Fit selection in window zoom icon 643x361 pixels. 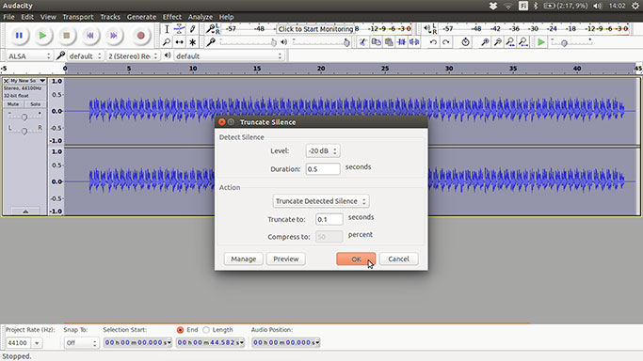coord(510,42)
